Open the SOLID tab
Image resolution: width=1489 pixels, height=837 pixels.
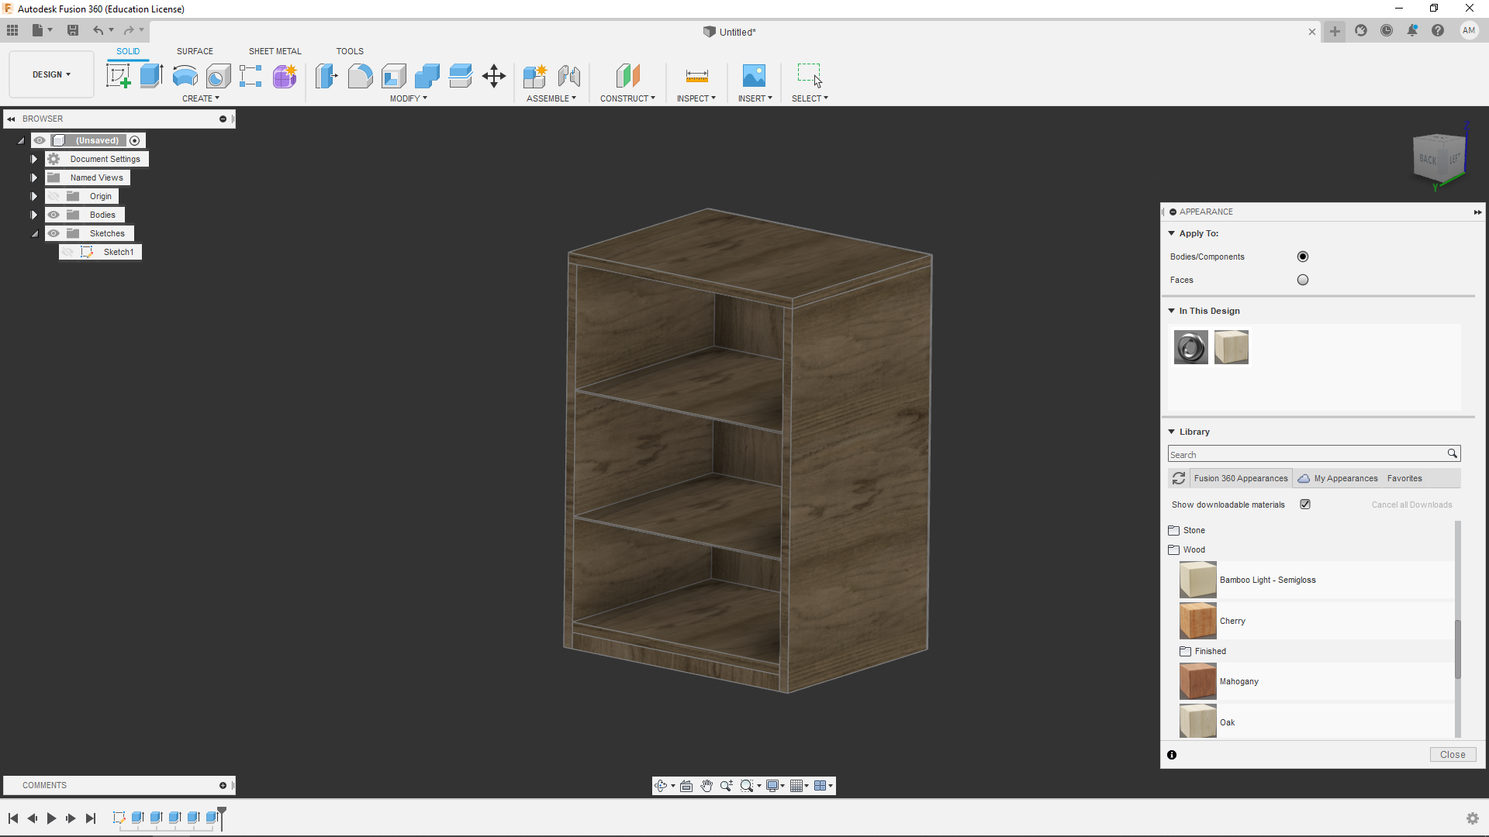click(128, 51)
